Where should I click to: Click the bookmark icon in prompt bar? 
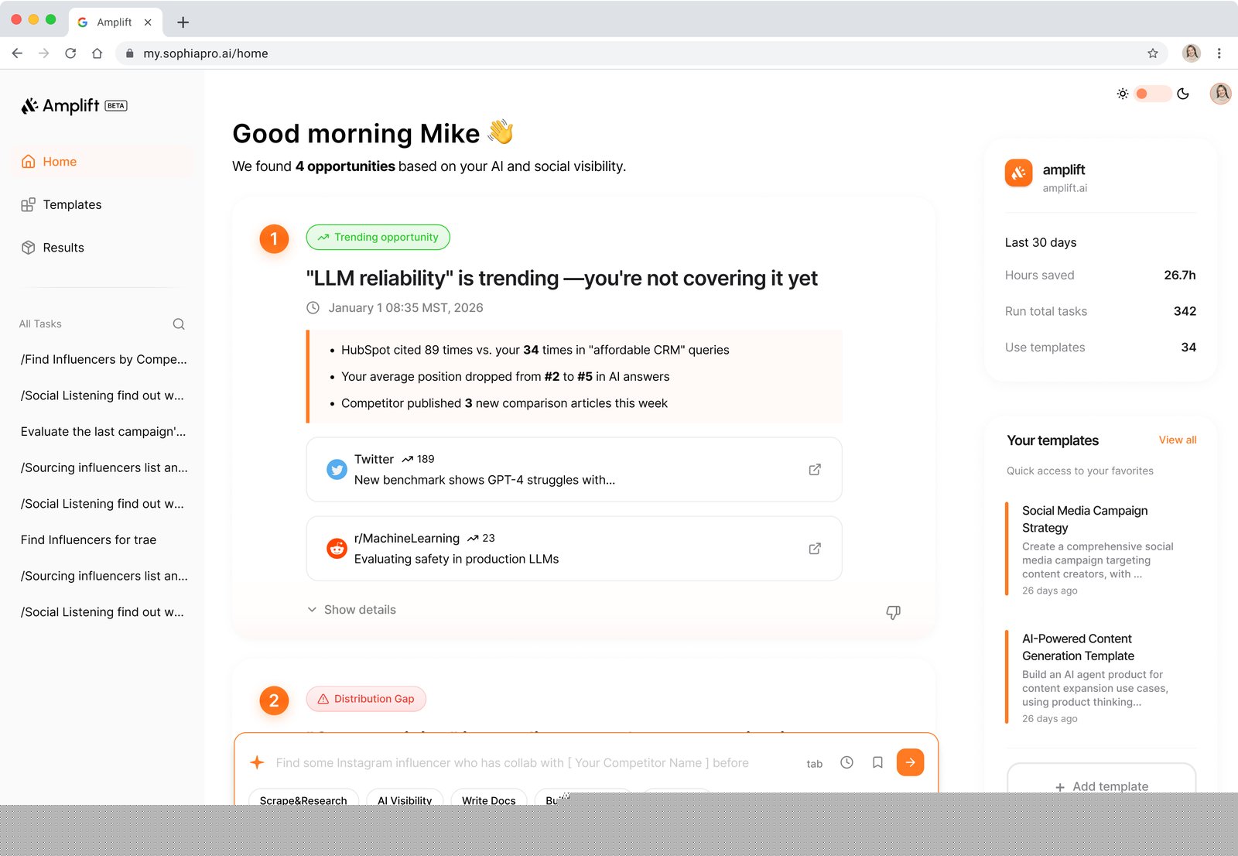[x=877, y=762]
